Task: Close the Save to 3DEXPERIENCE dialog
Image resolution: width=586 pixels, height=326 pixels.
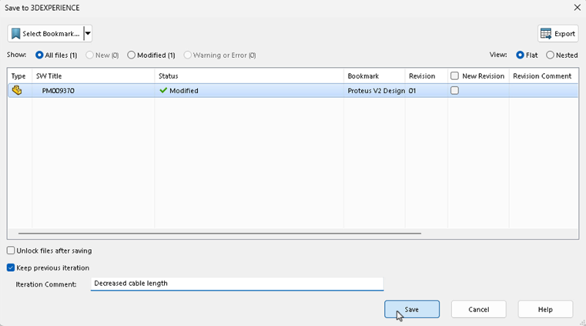Action: (577, 7)
